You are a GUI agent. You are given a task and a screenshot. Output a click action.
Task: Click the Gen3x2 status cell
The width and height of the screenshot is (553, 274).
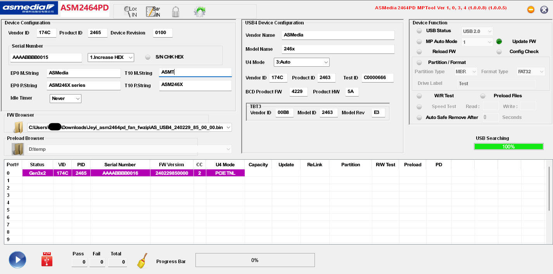38,173
